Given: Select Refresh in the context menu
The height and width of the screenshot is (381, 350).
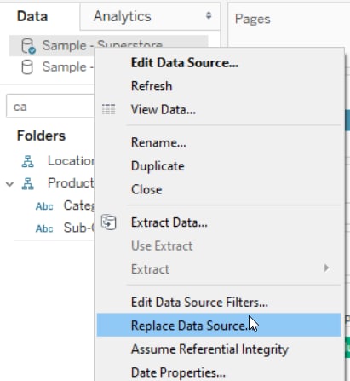Looking at the screenshot, I should click(152, 86).
